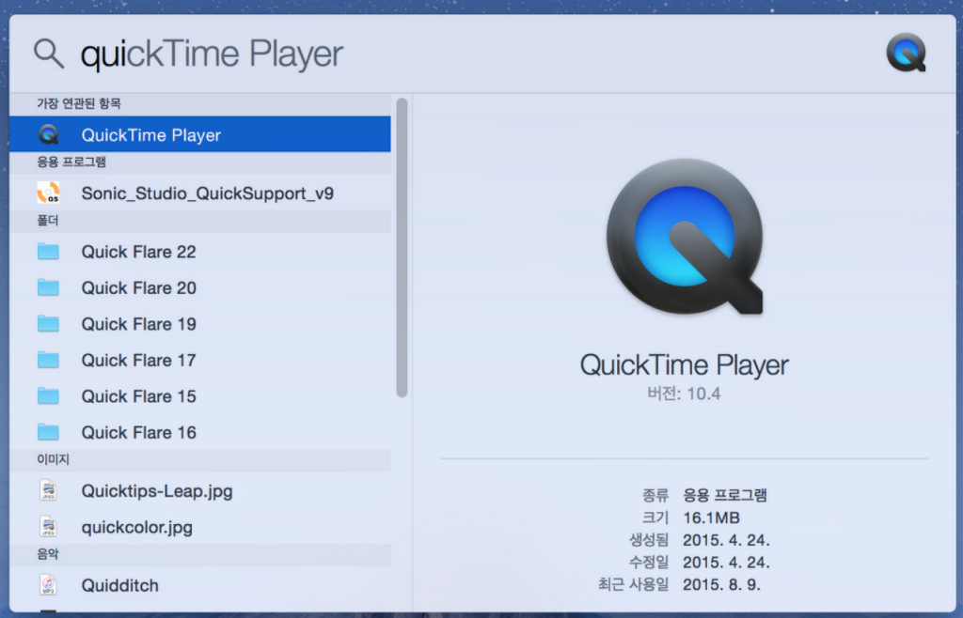
Task: Click the quickcolor.jpg file icon
Action: [x=49, y=527]
